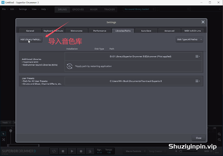Open the Disk Type (All Paths) dropdown
The image size is (223, 156).
[189, 39]
